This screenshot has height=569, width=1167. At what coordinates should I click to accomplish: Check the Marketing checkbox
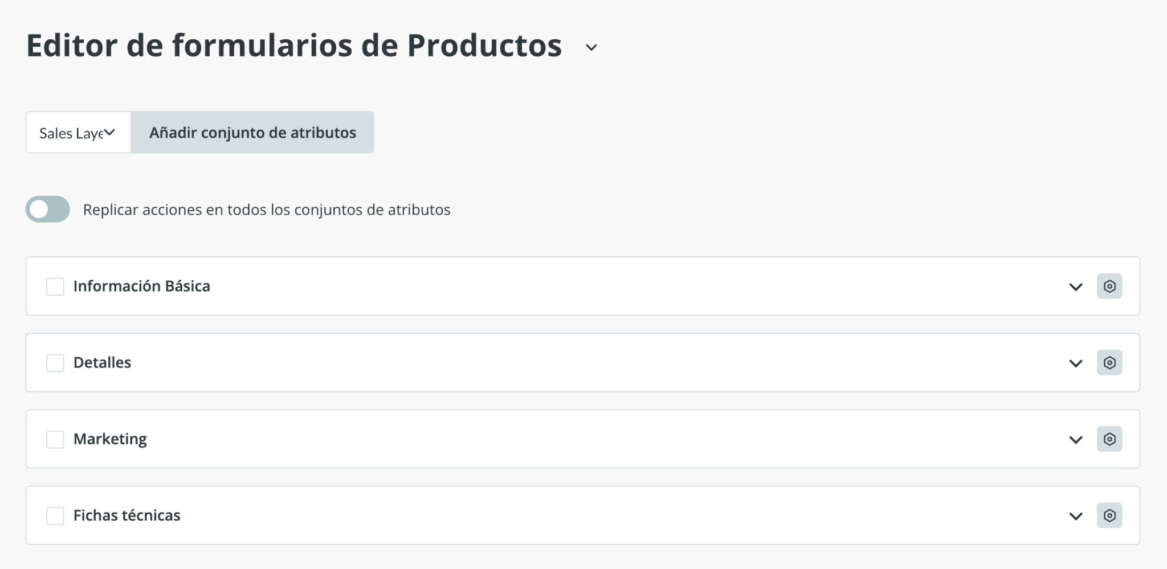click(x=55, y=439)
